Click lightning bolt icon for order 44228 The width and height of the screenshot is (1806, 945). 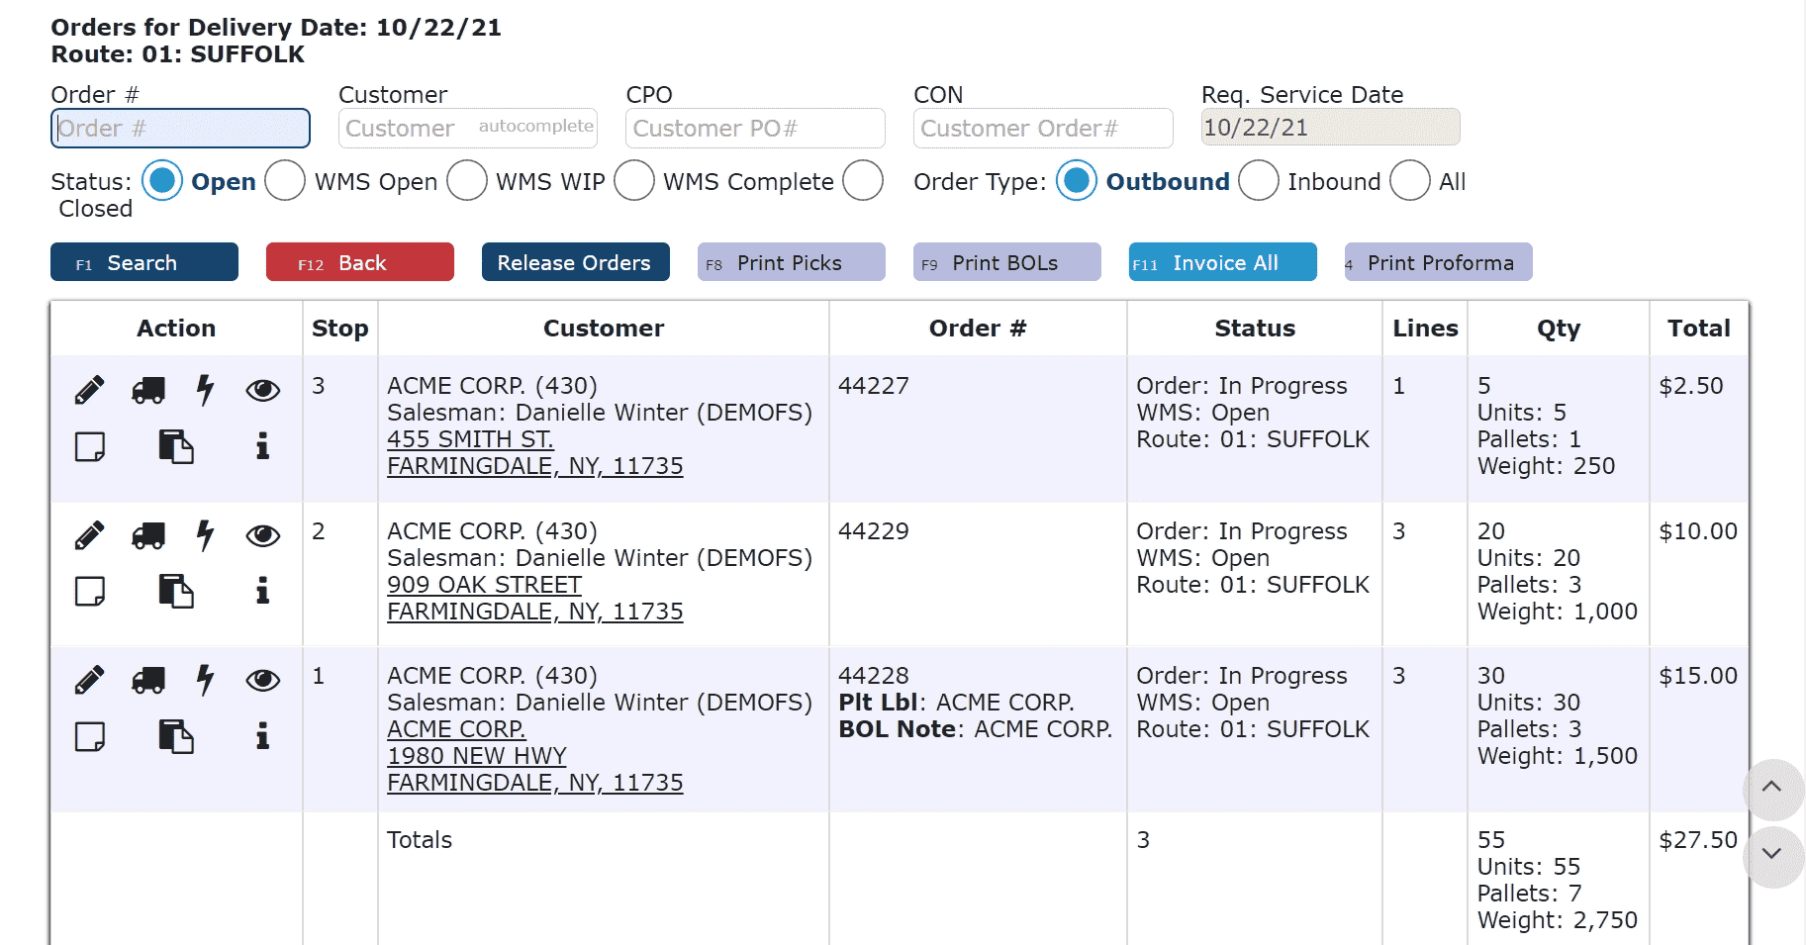tap(205, 680)
